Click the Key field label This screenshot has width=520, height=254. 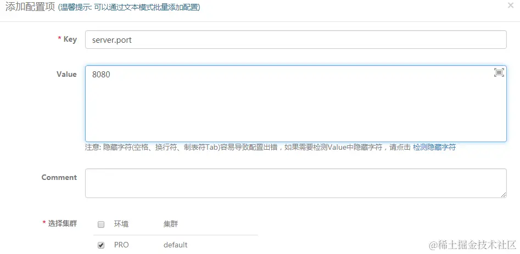pyautogui.click(x=70, y=39)
